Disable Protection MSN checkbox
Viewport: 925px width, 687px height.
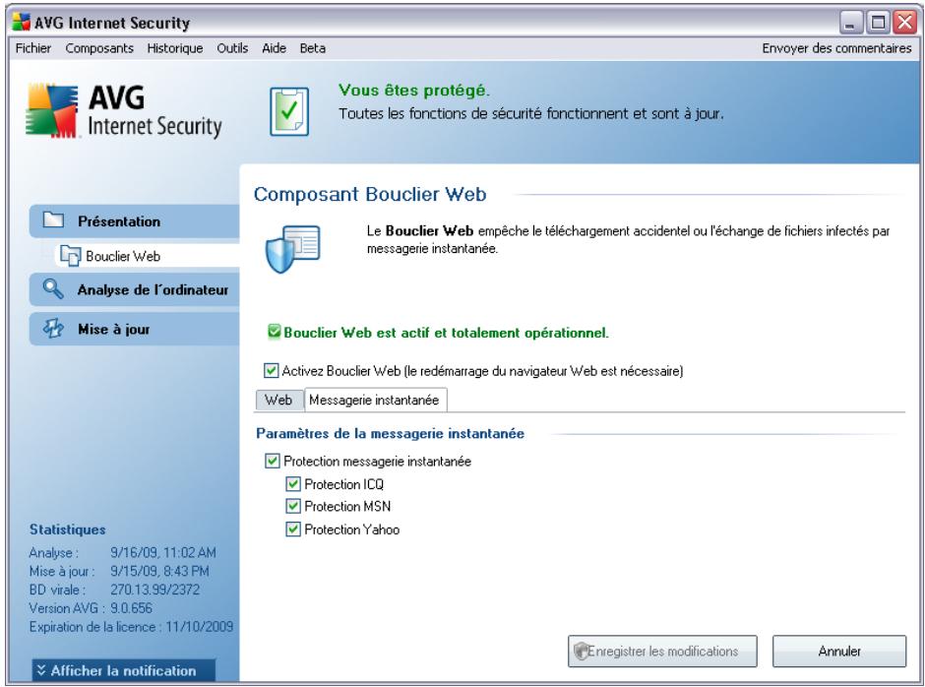(292, 506)
